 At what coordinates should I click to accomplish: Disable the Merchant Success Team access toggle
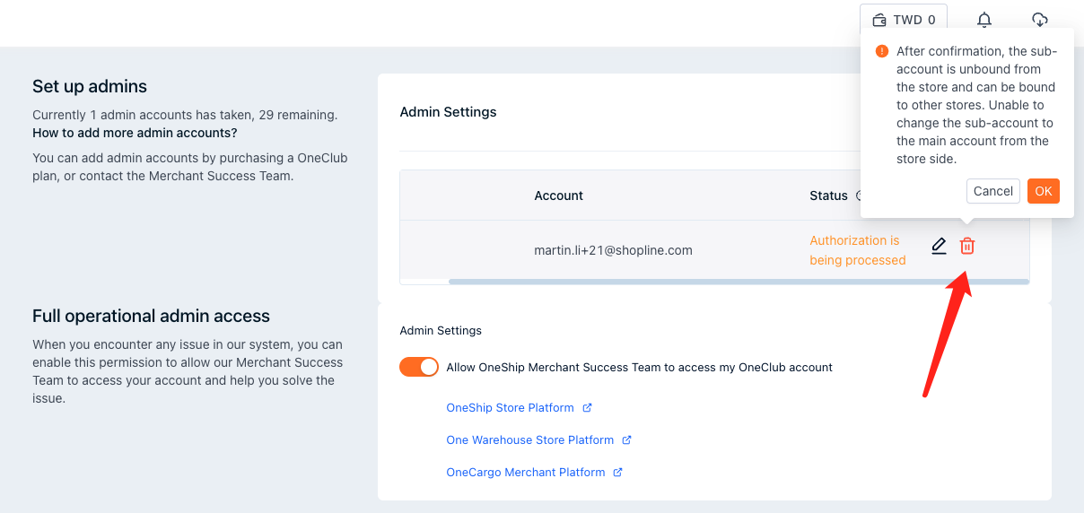point(418,367)
